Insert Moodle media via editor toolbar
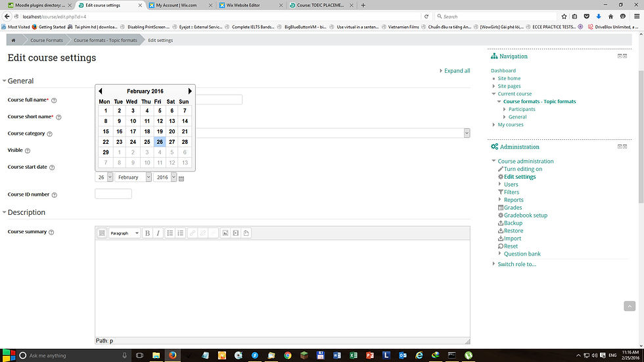The image size is (644, 362). [x=236, y=233]
